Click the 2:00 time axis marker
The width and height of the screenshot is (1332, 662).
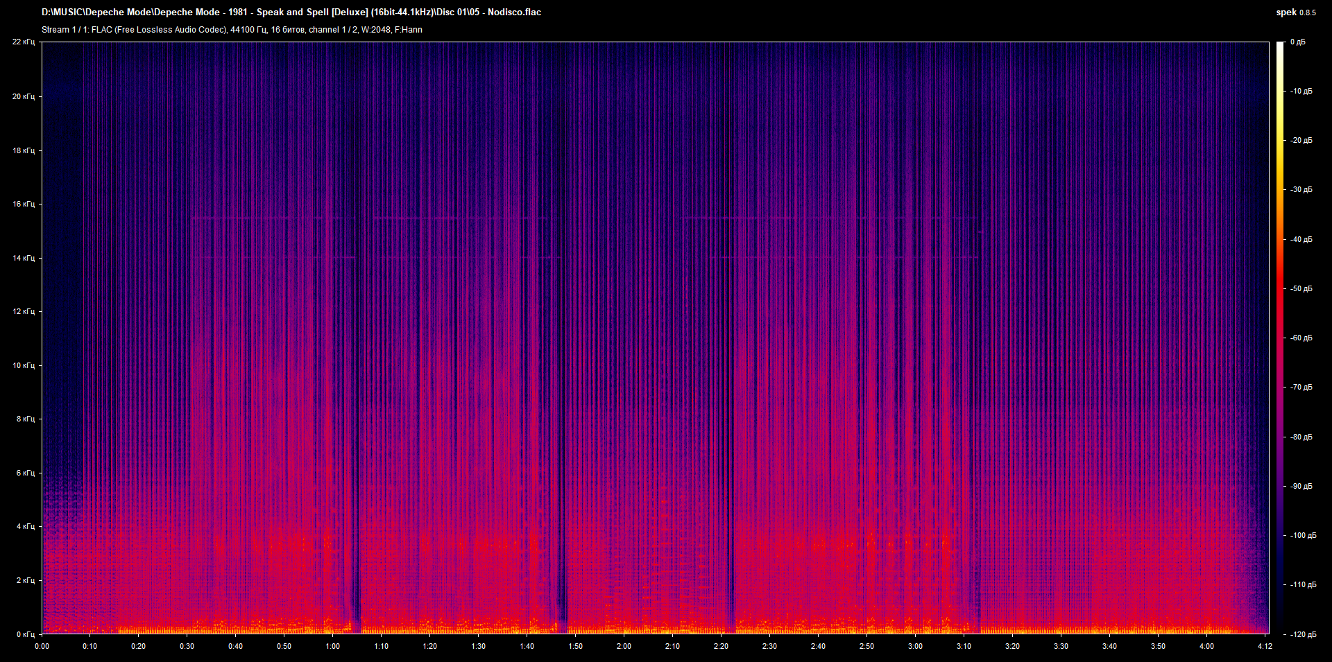(x=624, y=646)
